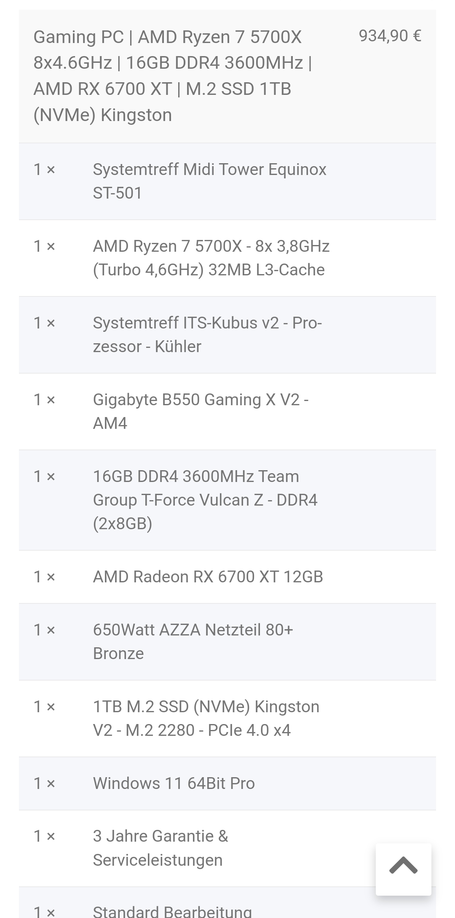
Task: Select the Systemtreff Midi Tower Equinox row
Action: tap(209, 181)
